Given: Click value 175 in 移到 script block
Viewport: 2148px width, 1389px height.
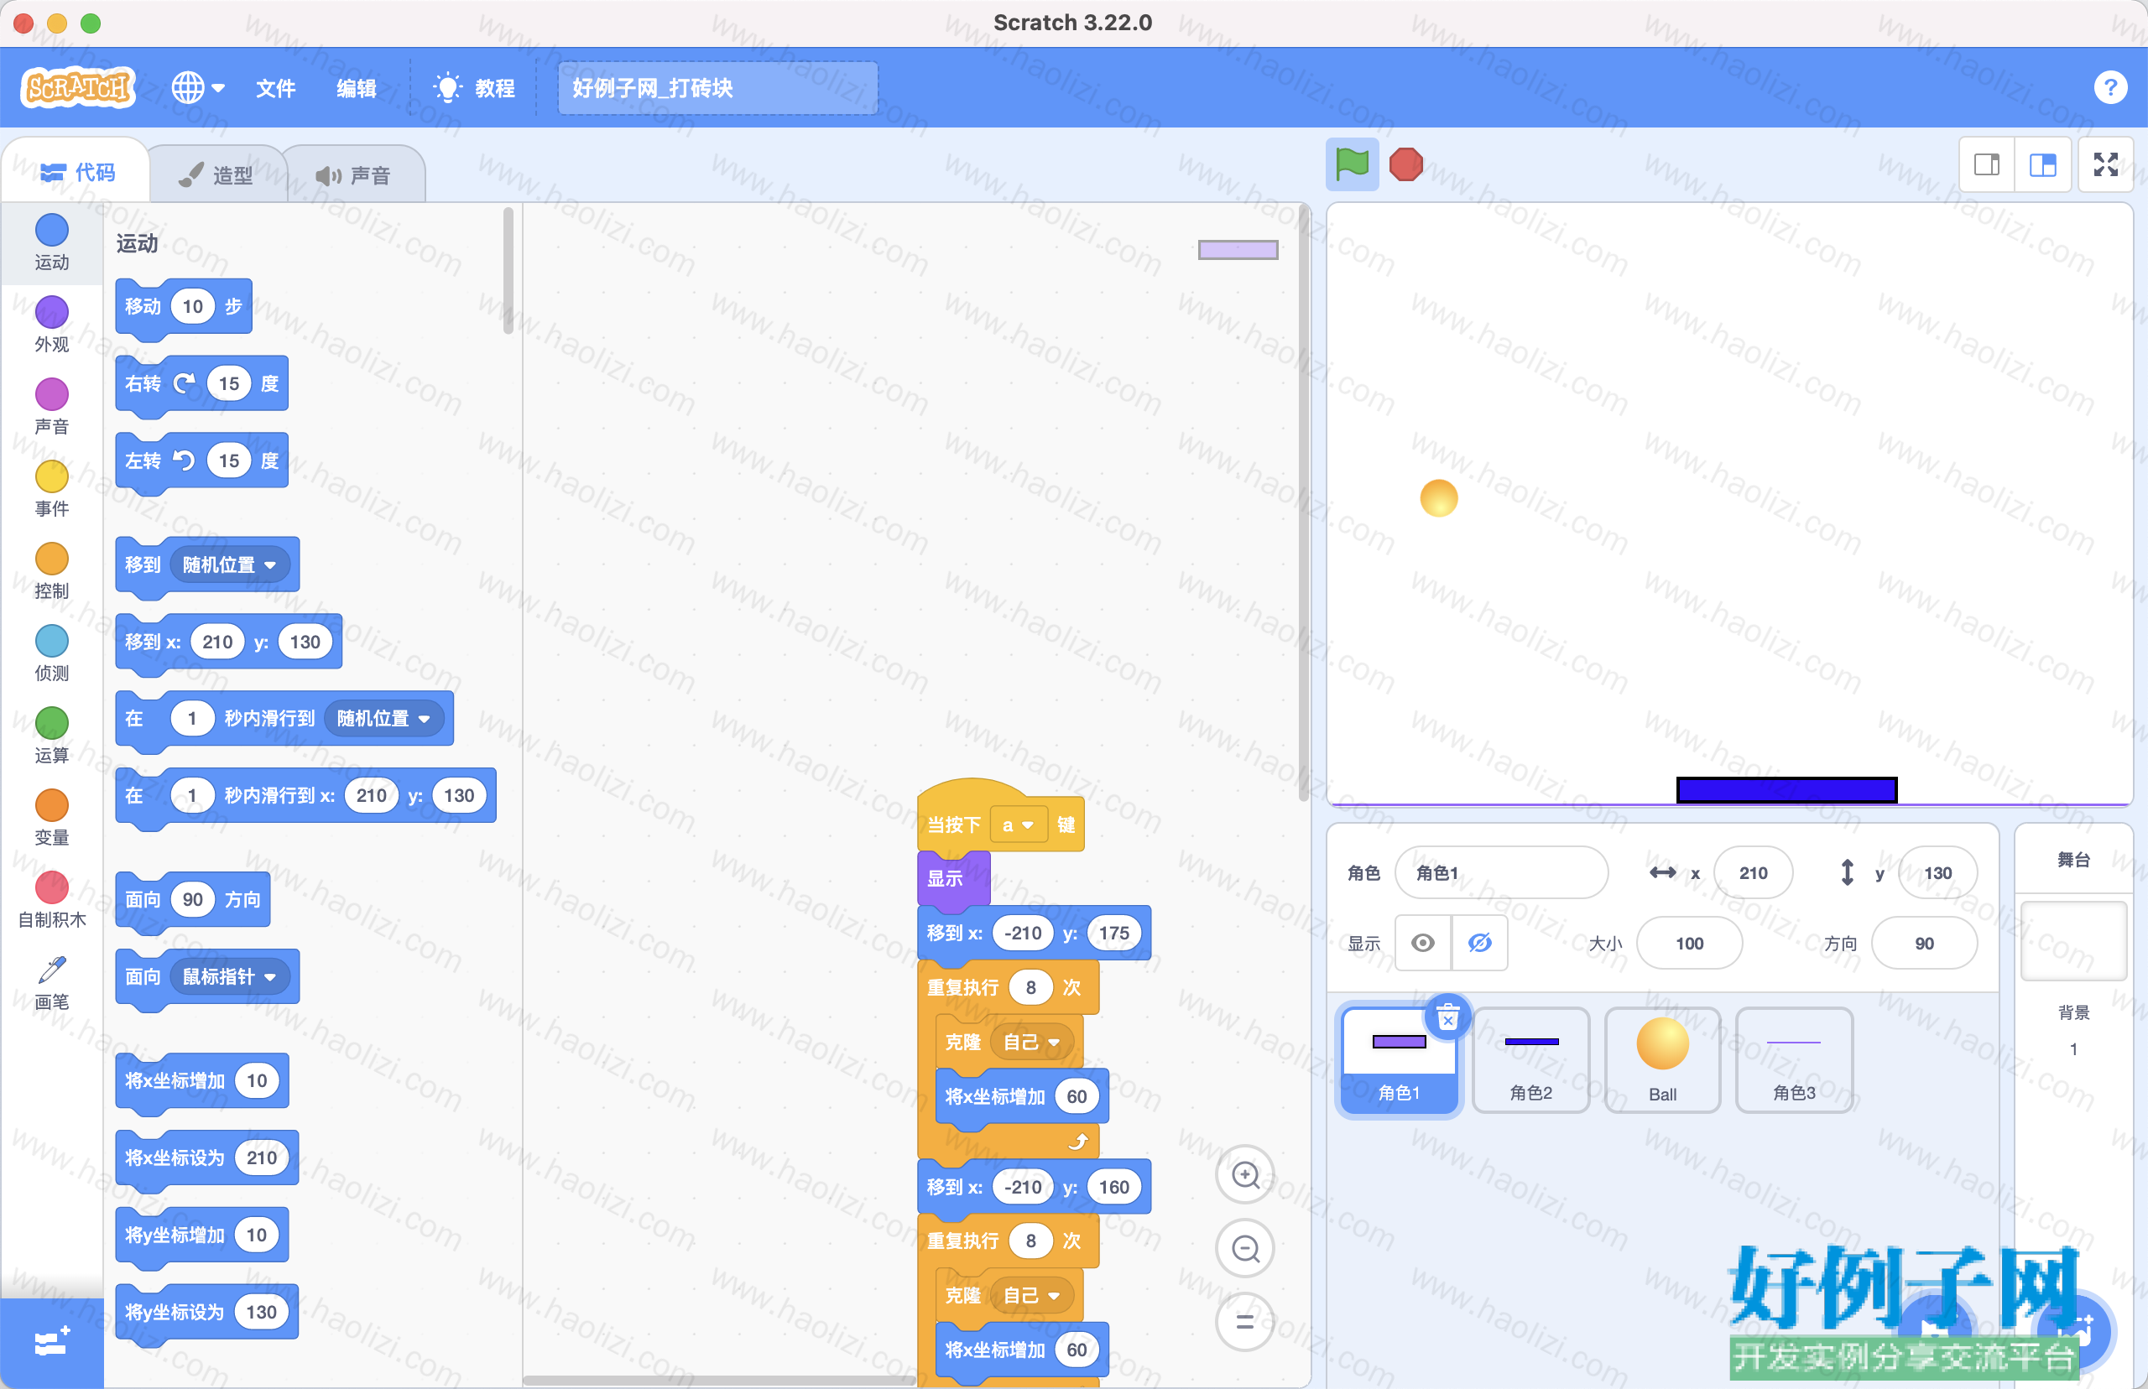Looking at the screenshot, I should tap(1113, 933).
